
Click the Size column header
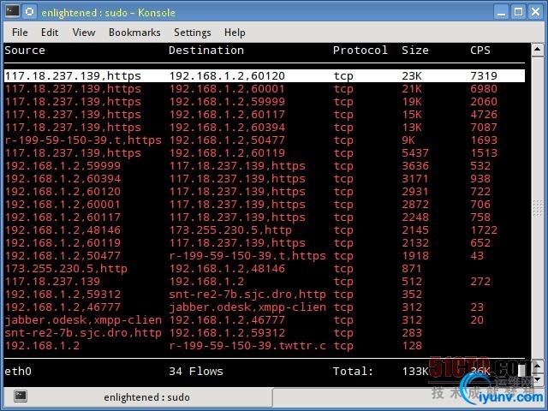click(414, 51)
